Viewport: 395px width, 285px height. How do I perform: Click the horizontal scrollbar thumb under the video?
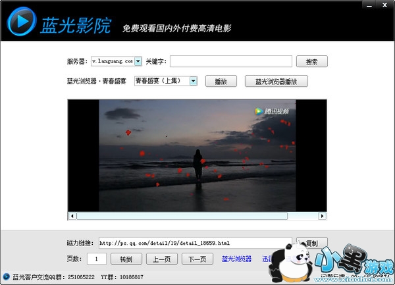tap(182, 216)
